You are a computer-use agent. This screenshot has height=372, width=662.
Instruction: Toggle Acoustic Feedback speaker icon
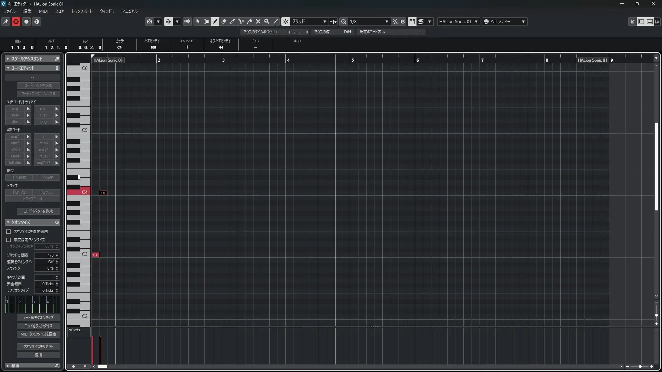(187, 21)
